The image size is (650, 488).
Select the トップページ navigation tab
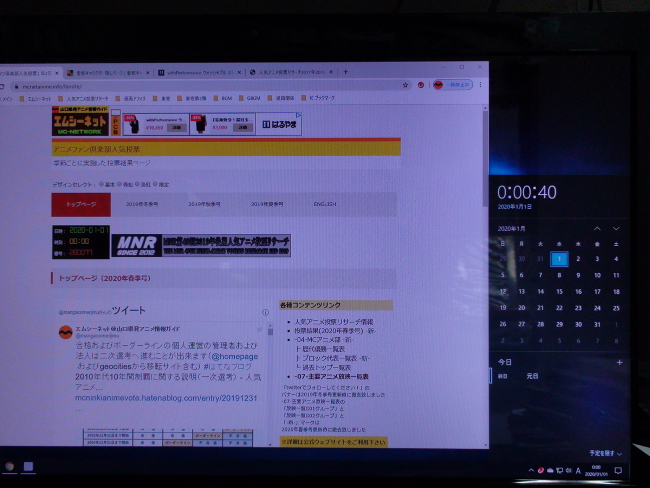tap(81, 204)
